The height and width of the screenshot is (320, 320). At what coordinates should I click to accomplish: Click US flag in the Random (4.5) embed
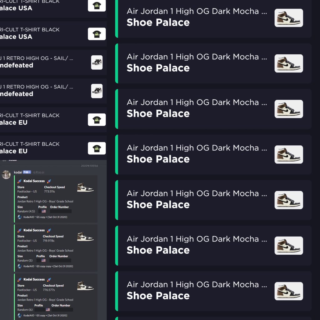44,211
